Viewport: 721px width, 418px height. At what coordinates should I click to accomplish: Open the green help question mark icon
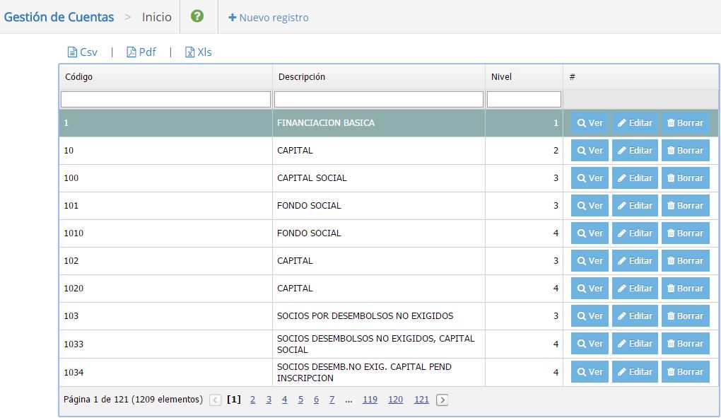coord(197,16)
